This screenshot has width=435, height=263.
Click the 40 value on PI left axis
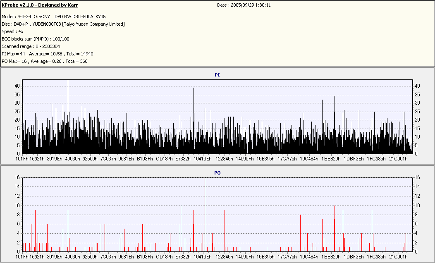[17, 86]
